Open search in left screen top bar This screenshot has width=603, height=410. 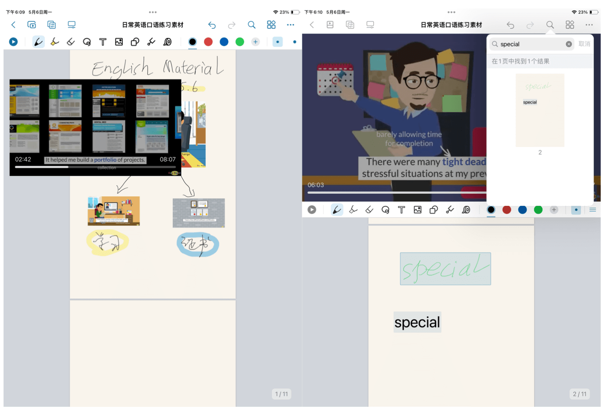tap(252, 25)
